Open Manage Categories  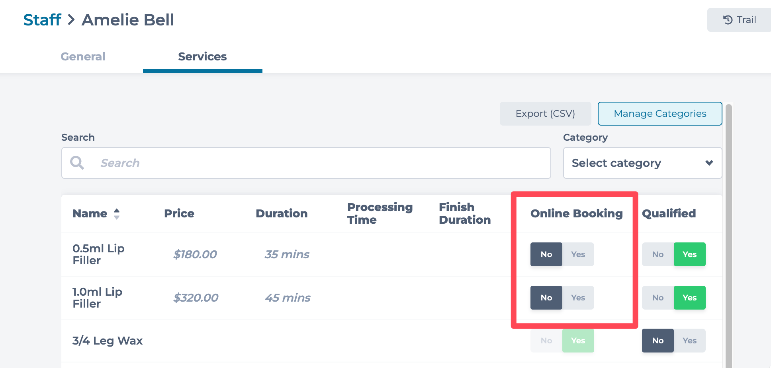660,114
